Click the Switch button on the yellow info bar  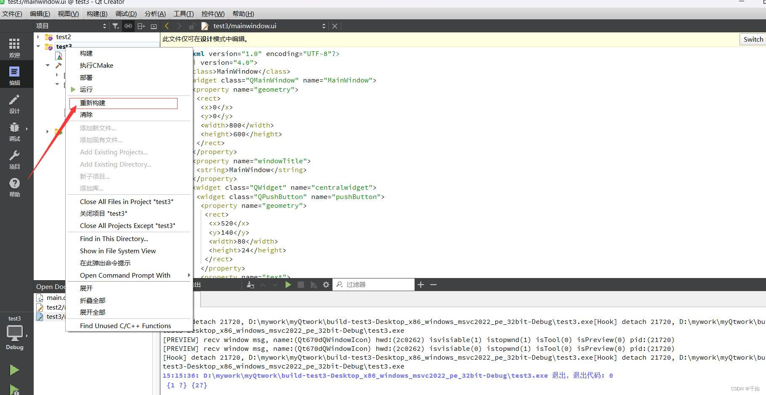click(753, 39)
